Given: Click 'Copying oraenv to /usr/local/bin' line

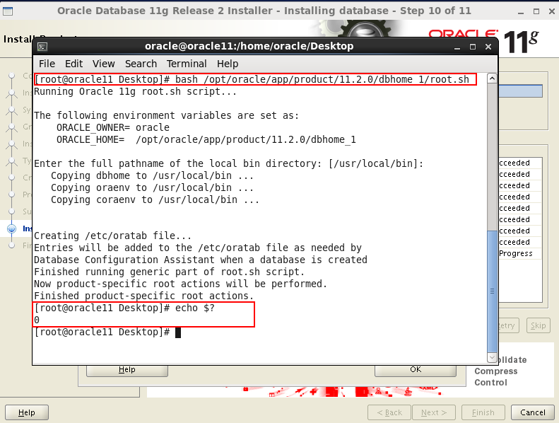Looking at the screenshot, I should (x=152, y=187).
